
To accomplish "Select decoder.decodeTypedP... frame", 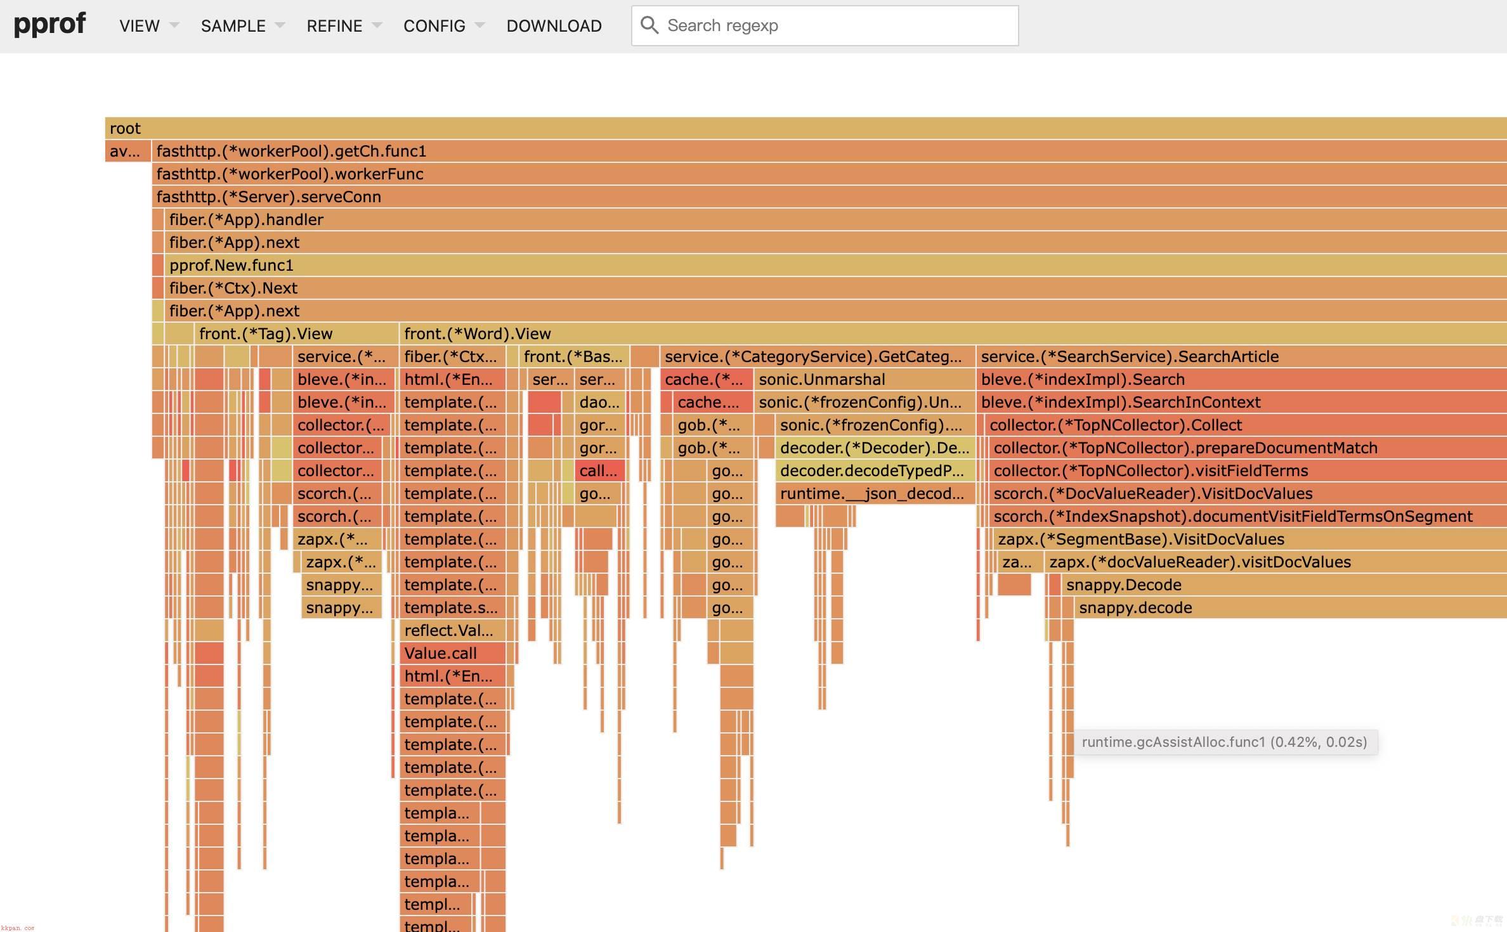I will point(875,470).
